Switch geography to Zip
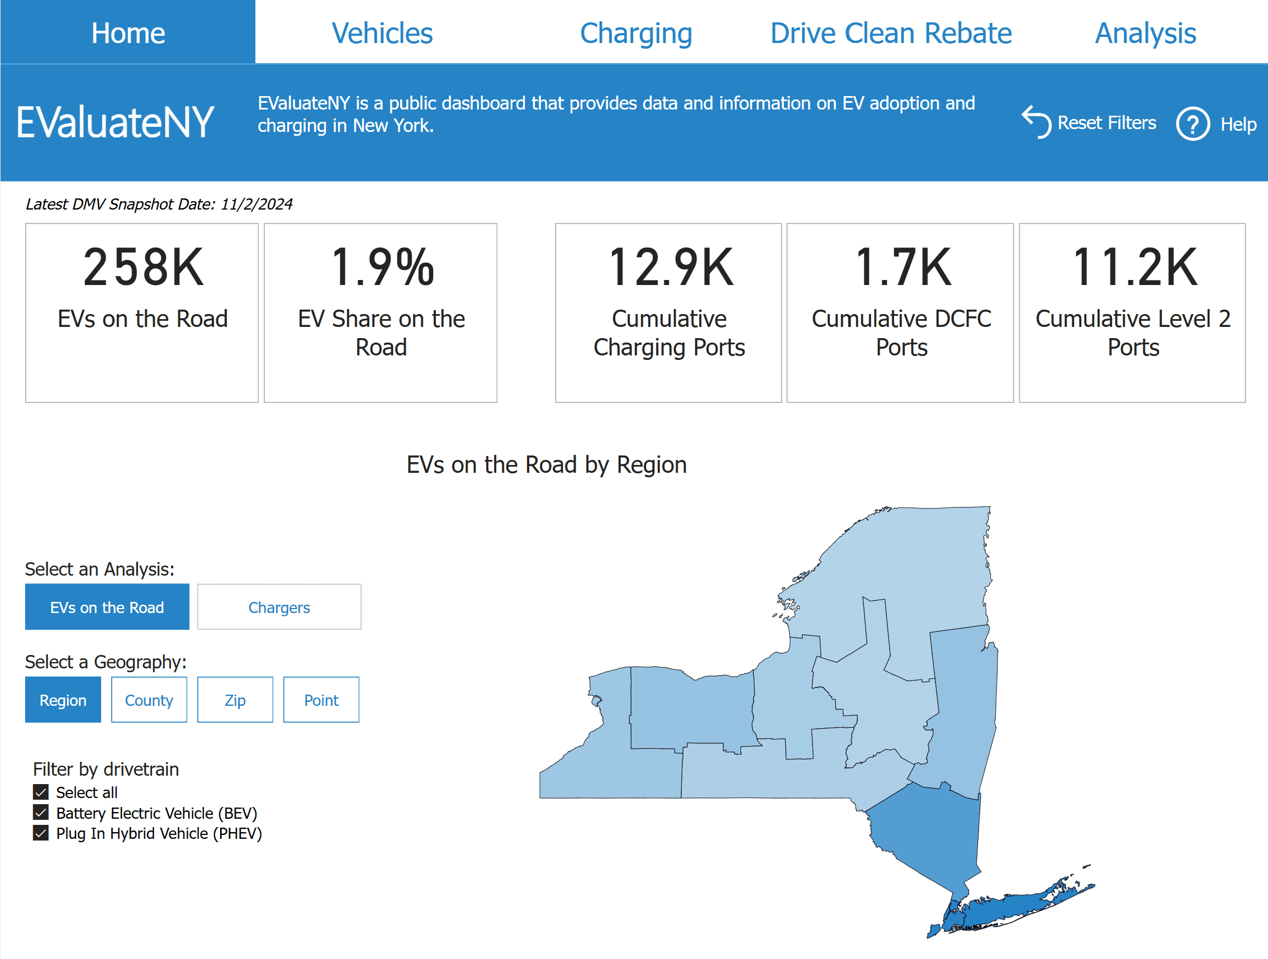1268x959 pixels. tap(235, 700)
